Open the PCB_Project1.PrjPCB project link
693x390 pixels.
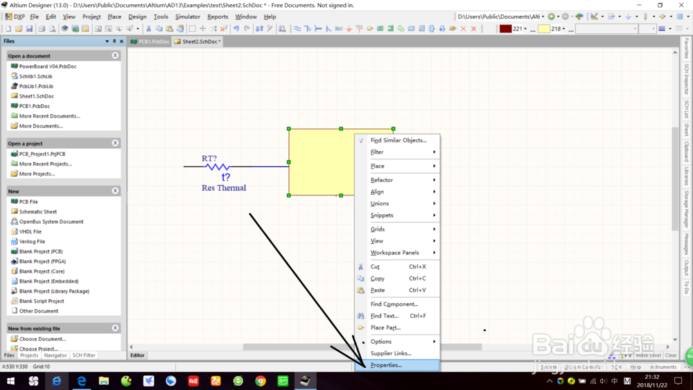pos(42,154)
